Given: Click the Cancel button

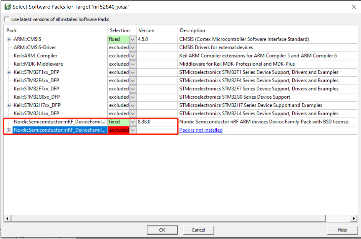Looking at the screenshot, I should (x=198, y=230).
